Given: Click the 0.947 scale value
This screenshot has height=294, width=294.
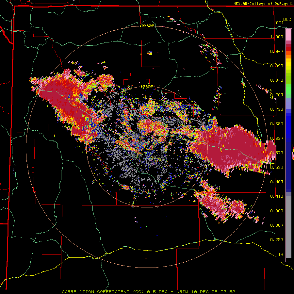Looking at the screenshot, I should pos(277,51).
